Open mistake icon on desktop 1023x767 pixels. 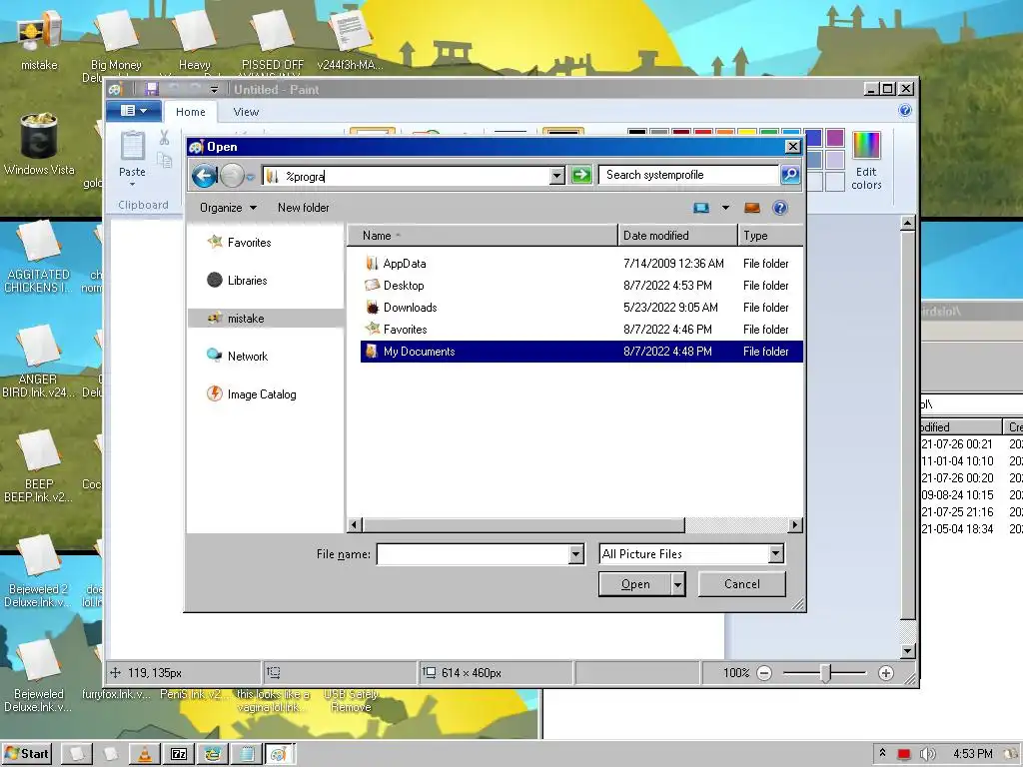[x=39, y=40]
